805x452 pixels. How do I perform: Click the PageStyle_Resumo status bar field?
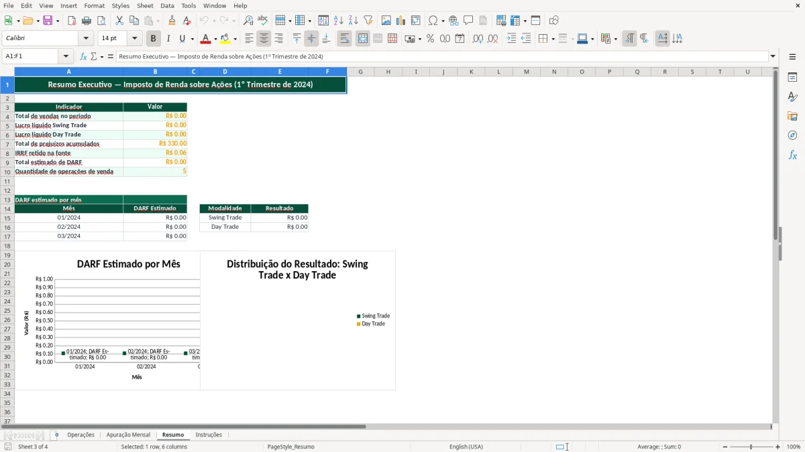tap(290, 447)
